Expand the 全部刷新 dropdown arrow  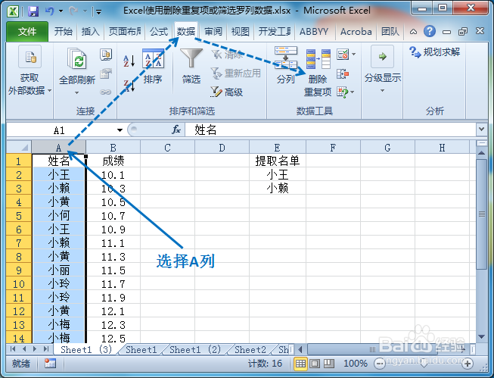[77, 92]
